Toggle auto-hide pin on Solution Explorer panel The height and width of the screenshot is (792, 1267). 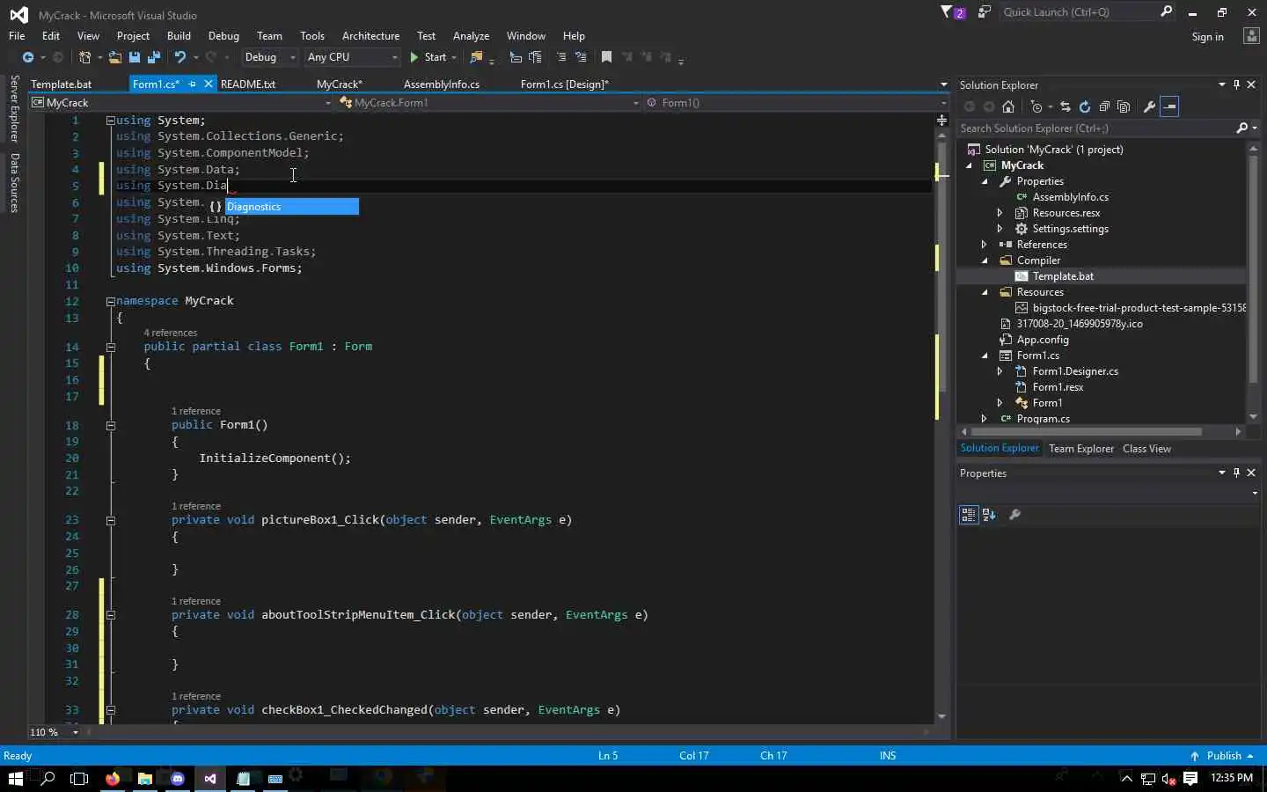pyautogui.click(x=1236, y=85)
